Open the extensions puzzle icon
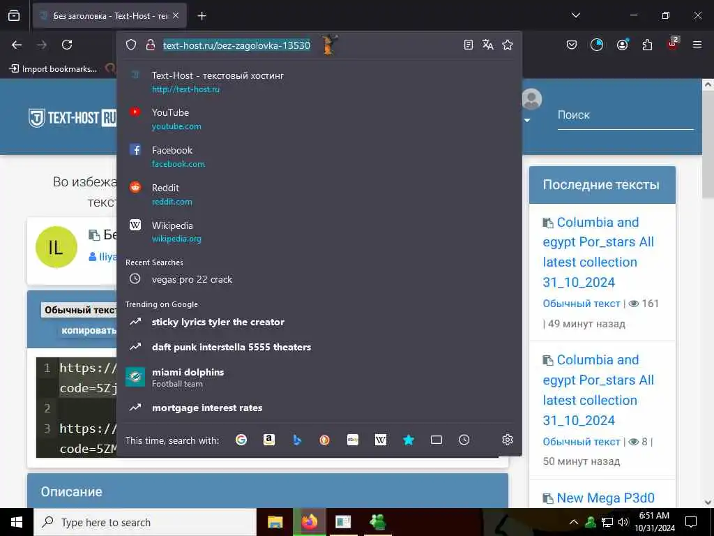This screenshot has width=714, height=536. [x=647, y=45]
